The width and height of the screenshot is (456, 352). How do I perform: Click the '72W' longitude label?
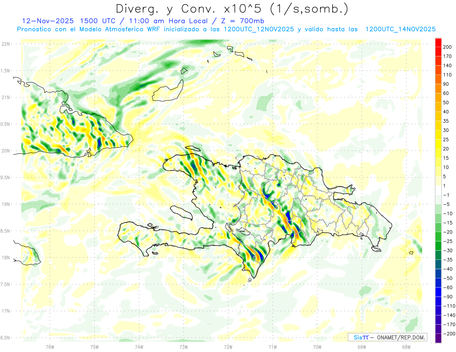[x=228, y=347]
